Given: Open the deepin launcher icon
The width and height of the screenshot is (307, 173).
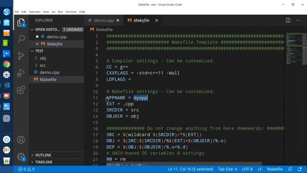Looking at the screenshot, I should [x=6, y=12].
